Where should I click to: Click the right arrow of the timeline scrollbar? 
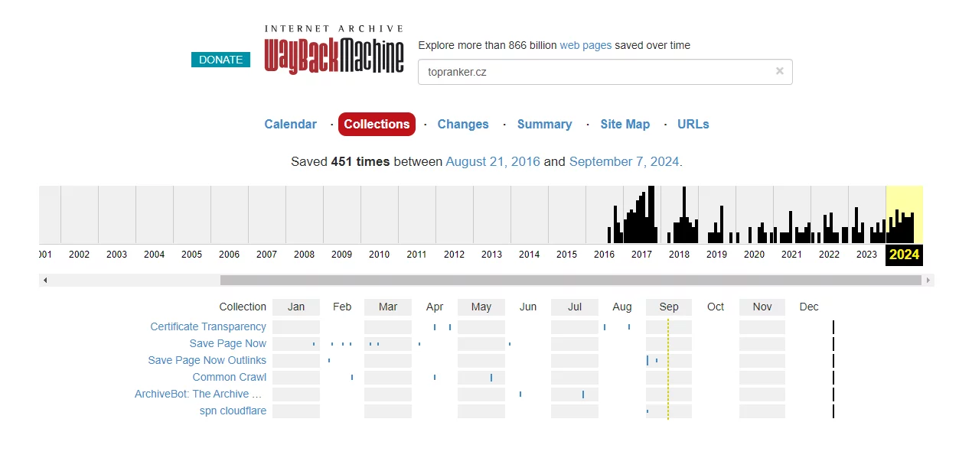pos(928,281)
